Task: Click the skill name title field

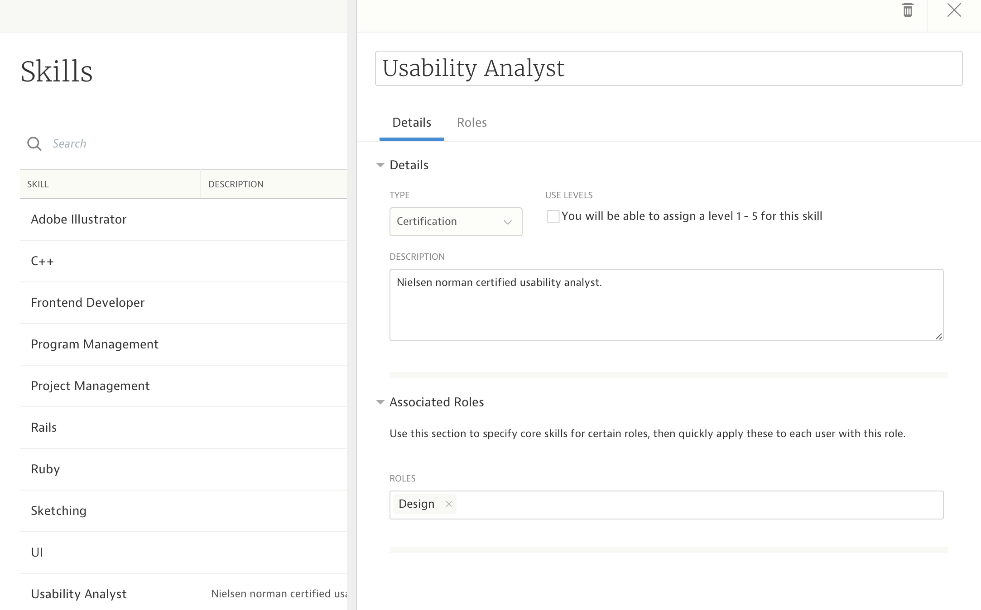Action: [x=668, y=68]
